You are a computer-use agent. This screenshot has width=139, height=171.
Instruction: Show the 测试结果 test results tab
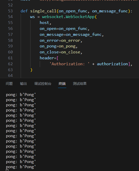tap(80, 84)
